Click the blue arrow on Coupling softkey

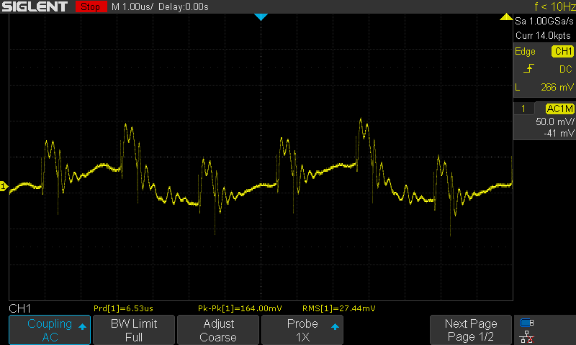pos(82,326)
